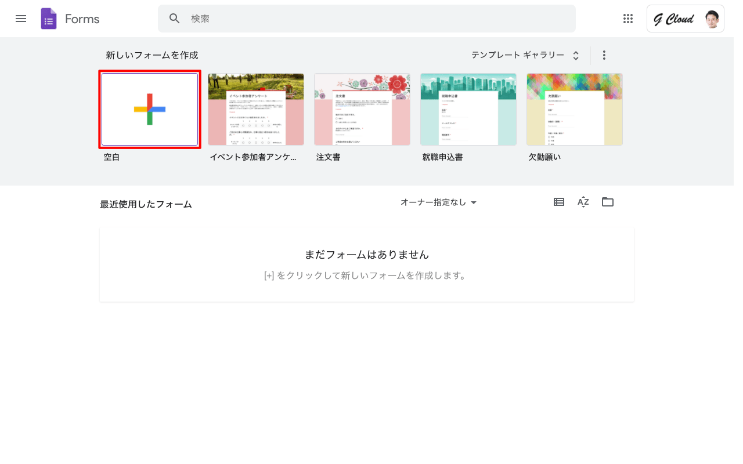Open the イベント参加者アンケート template
Image resolution: width=743 pixels, height=464 pixels.
coord(256,109)
